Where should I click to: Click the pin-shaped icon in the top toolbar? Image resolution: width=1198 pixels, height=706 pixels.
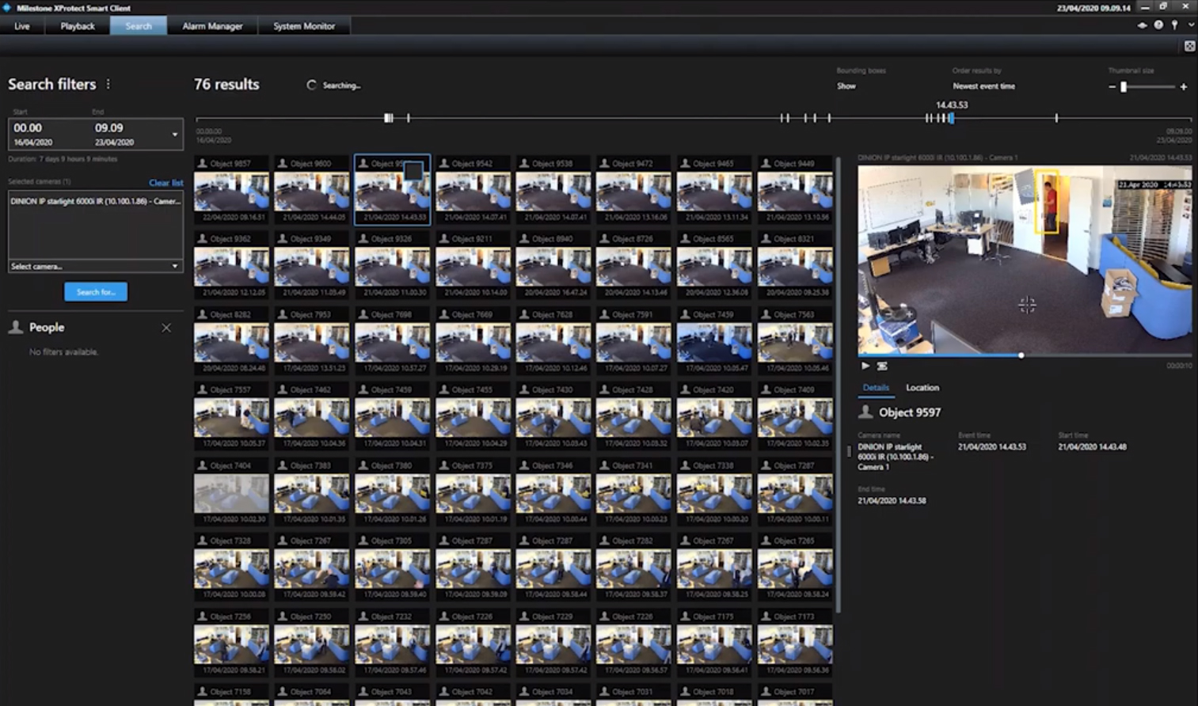(1174, 25)
